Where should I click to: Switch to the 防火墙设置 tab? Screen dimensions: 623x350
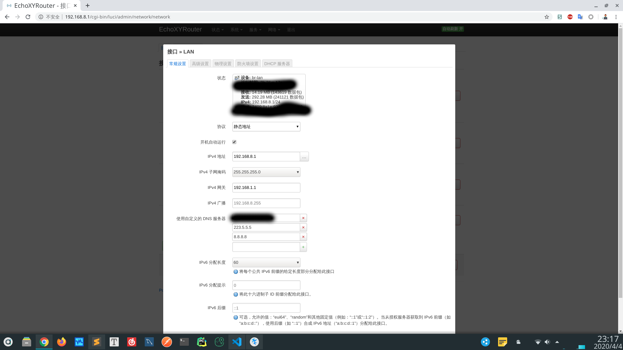click(248, 64)
